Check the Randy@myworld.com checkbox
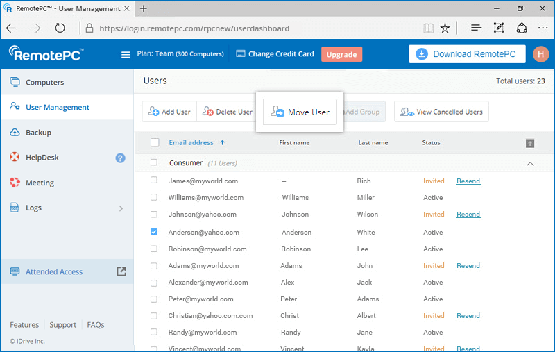555x352 pixels. tap(154, 332)
